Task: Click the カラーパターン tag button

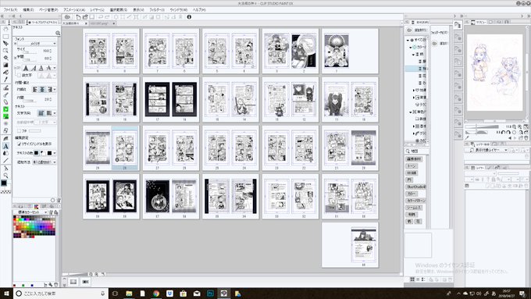Action: 416,201
